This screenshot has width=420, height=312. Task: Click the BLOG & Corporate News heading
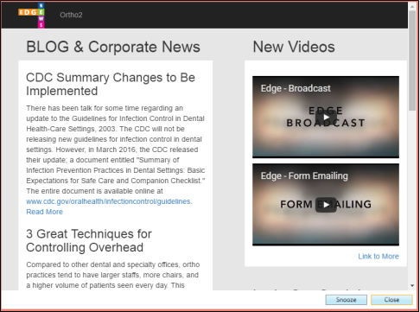click(x=113, y=47)
